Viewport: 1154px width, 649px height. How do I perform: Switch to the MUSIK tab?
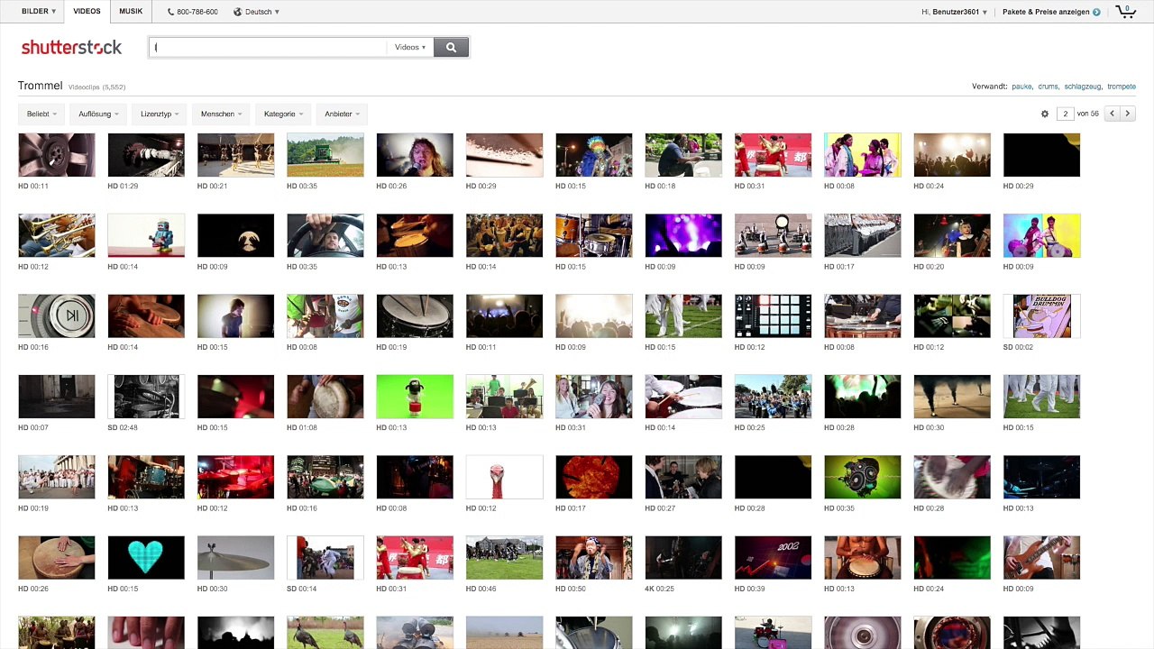[131, 12]
